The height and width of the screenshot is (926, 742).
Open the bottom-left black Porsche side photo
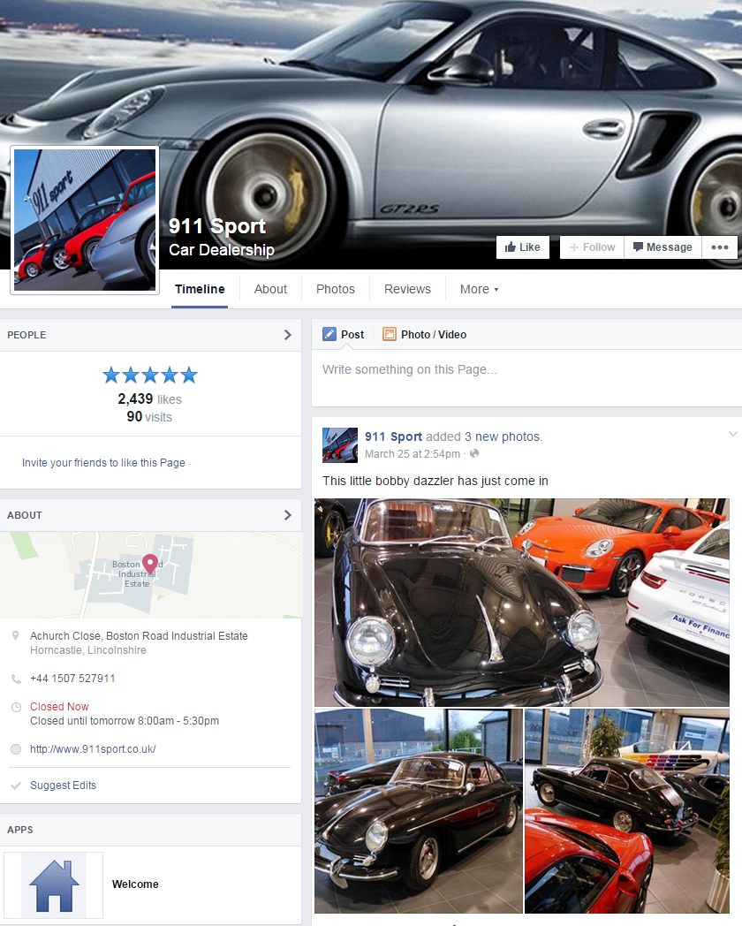tap(419, 811)
